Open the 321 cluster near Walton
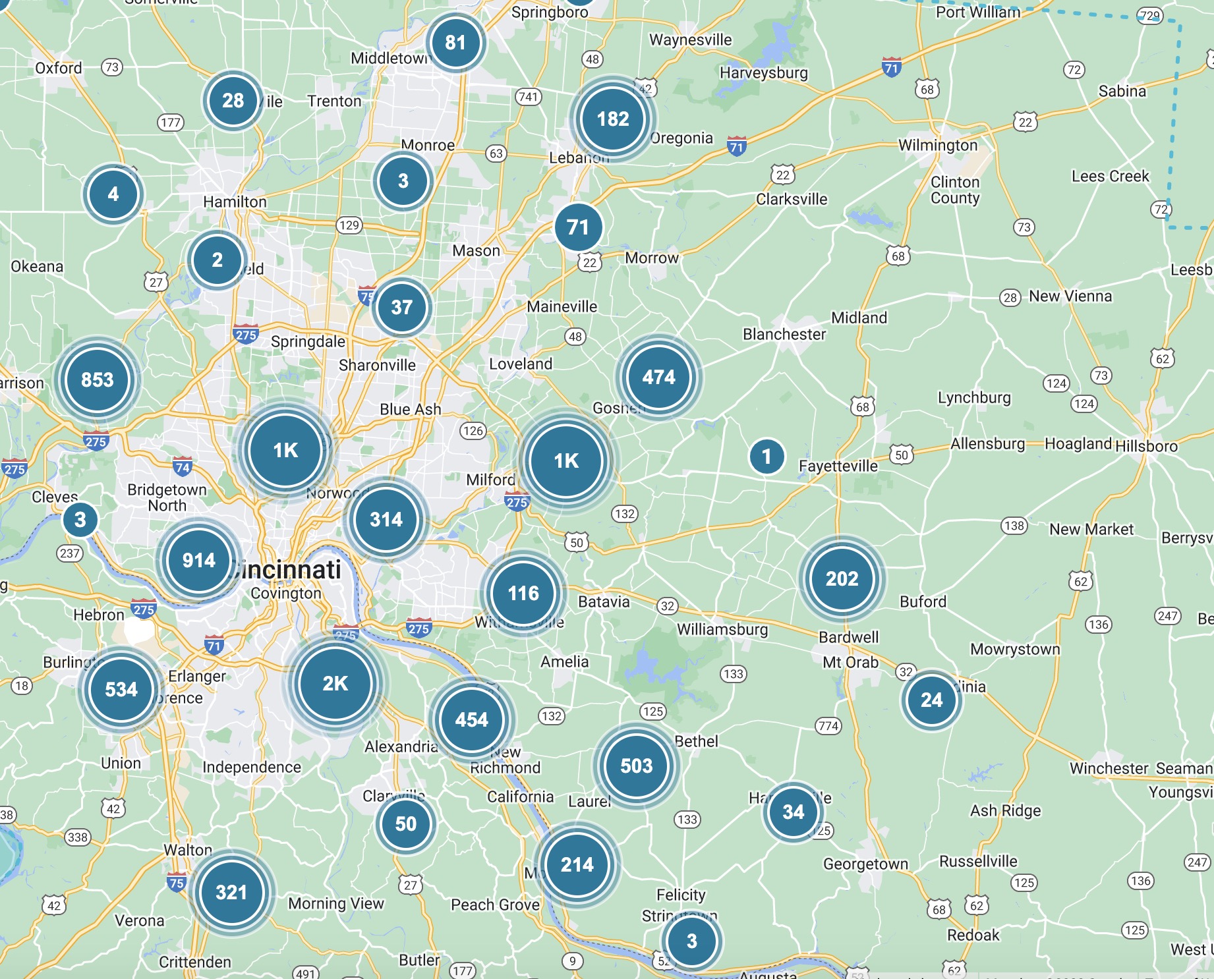This screenshot has width=1214, height=979. coord(231,892)
